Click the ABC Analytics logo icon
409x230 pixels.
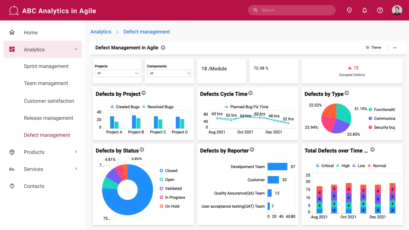[13, 10]
